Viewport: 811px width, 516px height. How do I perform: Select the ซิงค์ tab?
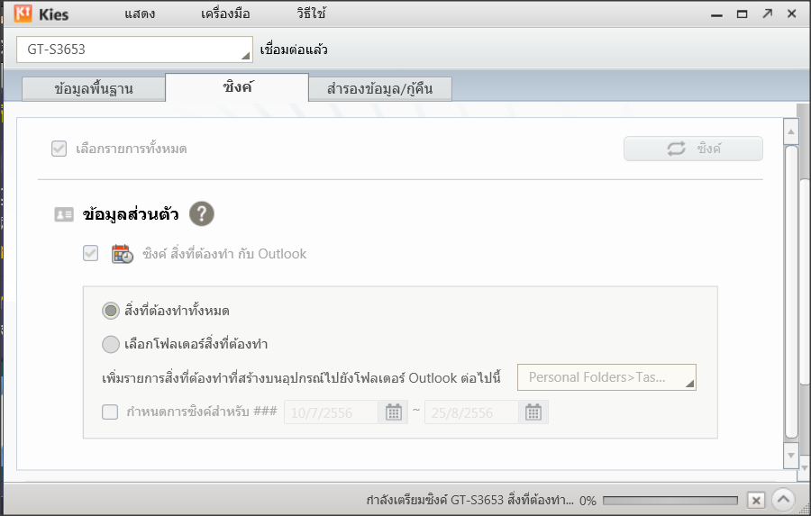pos(237,87)
